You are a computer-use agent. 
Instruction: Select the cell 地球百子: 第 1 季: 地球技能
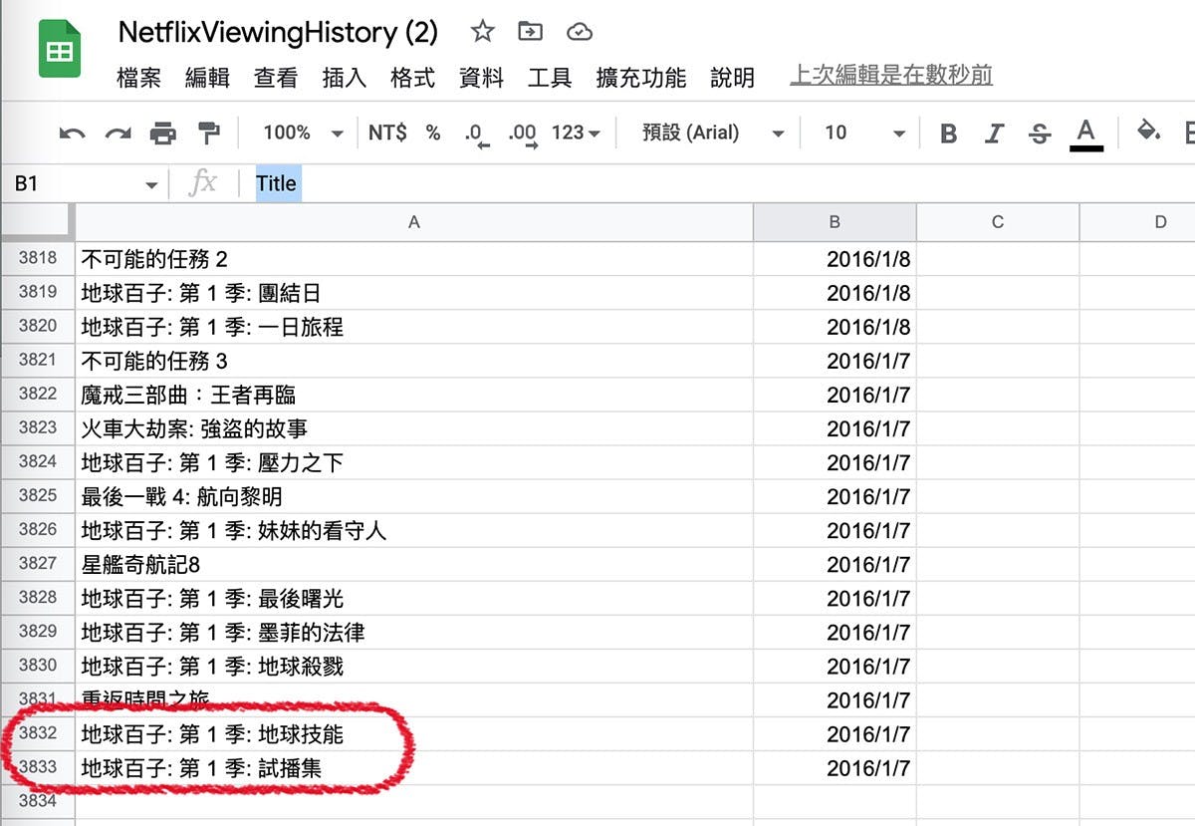pyautogui.click(x=414, y=734)
